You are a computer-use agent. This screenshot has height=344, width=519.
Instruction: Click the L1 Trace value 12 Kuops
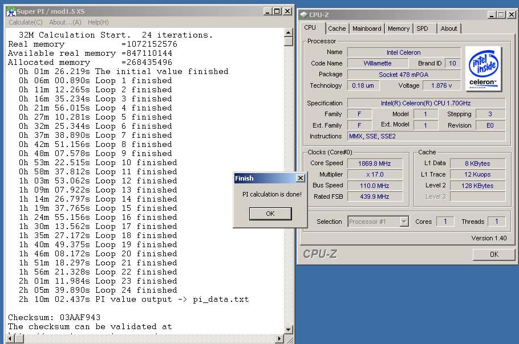click(x=477, y=174)
